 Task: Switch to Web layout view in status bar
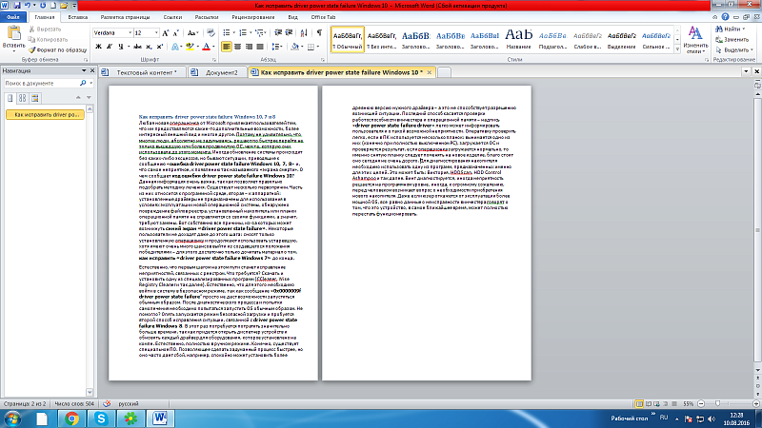click(x=656, y=403)
